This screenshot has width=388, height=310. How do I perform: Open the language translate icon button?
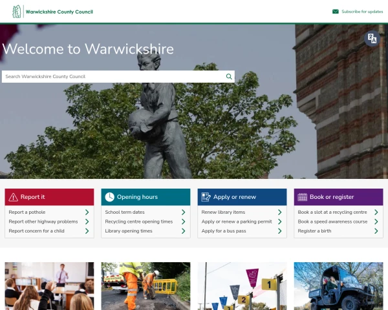[372, 39]
